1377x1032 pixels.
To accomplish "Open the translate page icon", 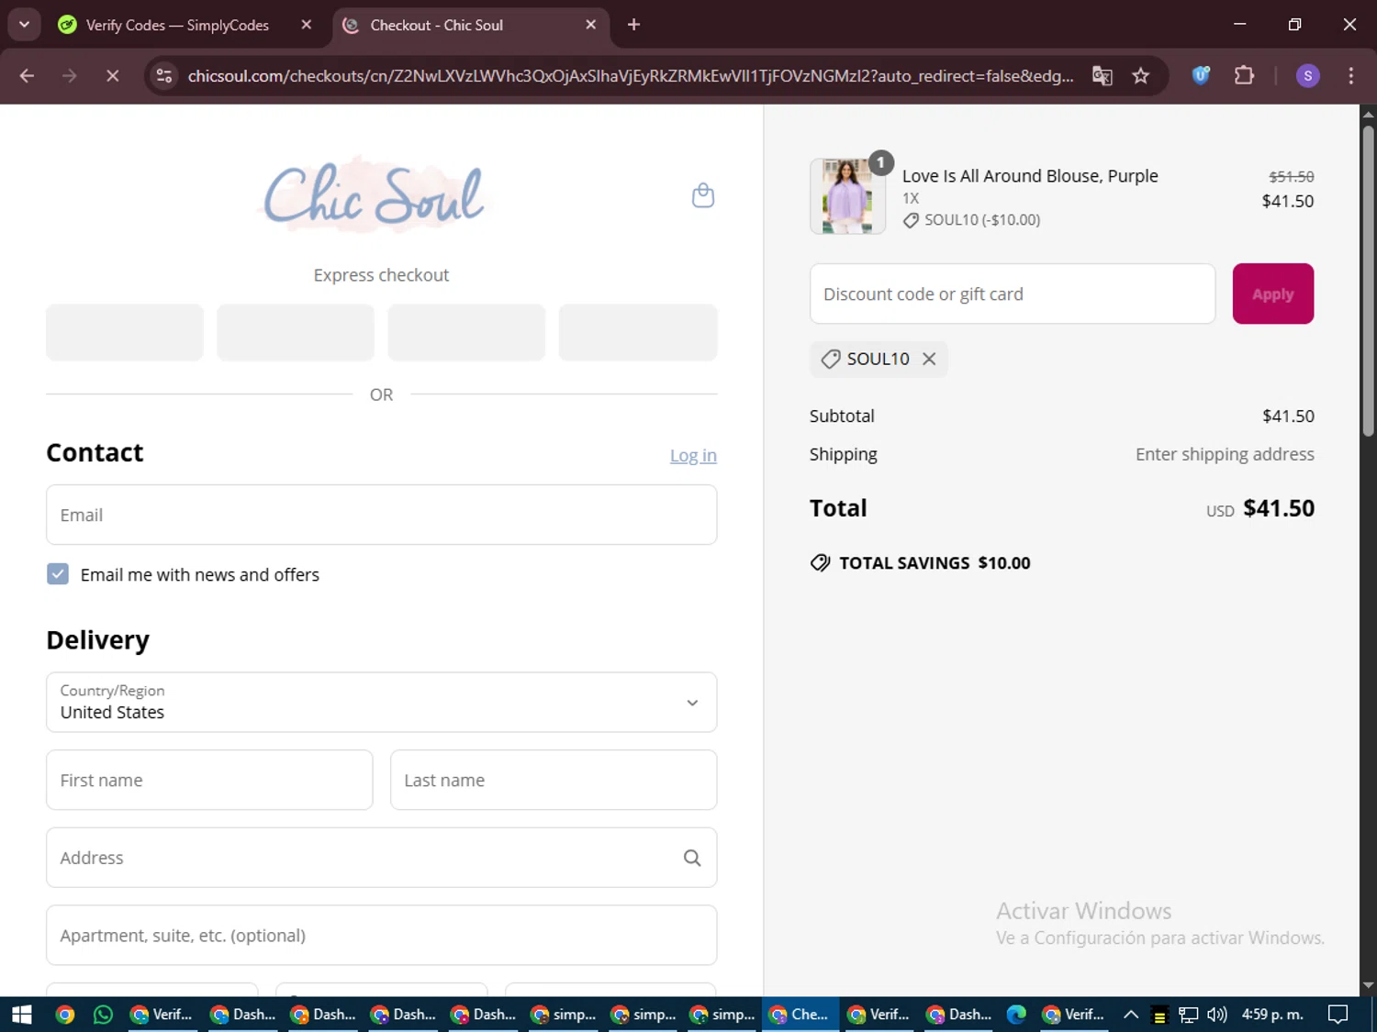I will (1103, 76).
